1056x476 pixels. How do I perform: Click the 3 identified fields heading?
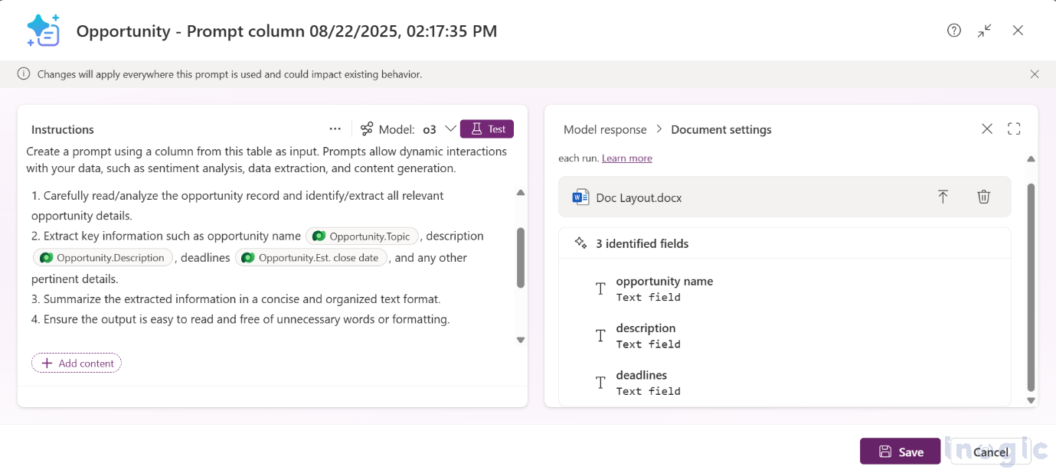coord(642,243)
